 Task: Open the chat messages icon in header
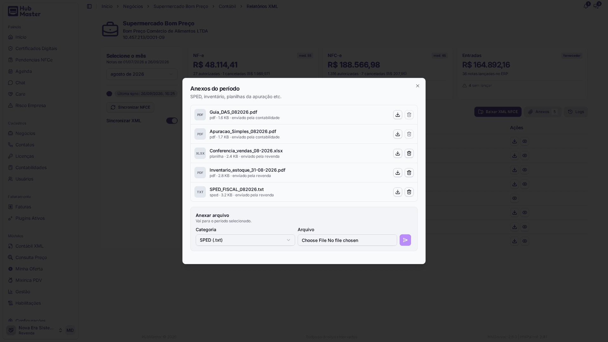(596, 6)
